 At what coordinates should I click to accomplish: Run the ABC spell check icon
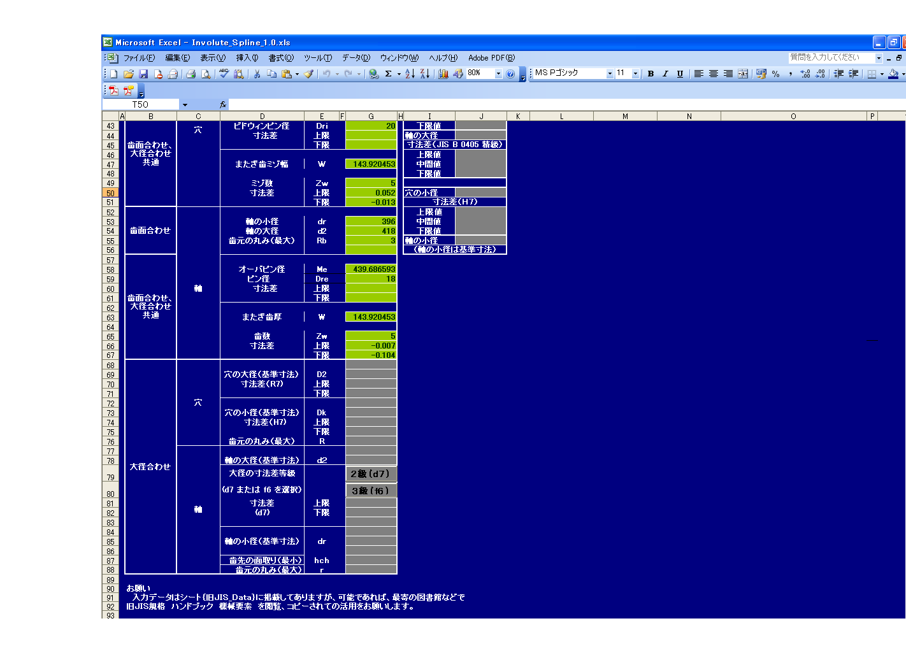point(224,74)
